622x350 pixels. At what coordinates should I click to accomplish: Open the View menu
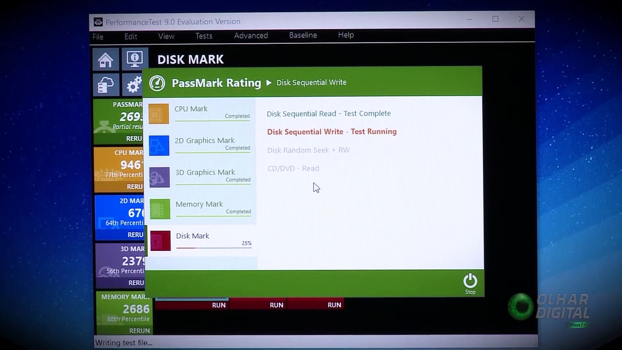(166, 36)
